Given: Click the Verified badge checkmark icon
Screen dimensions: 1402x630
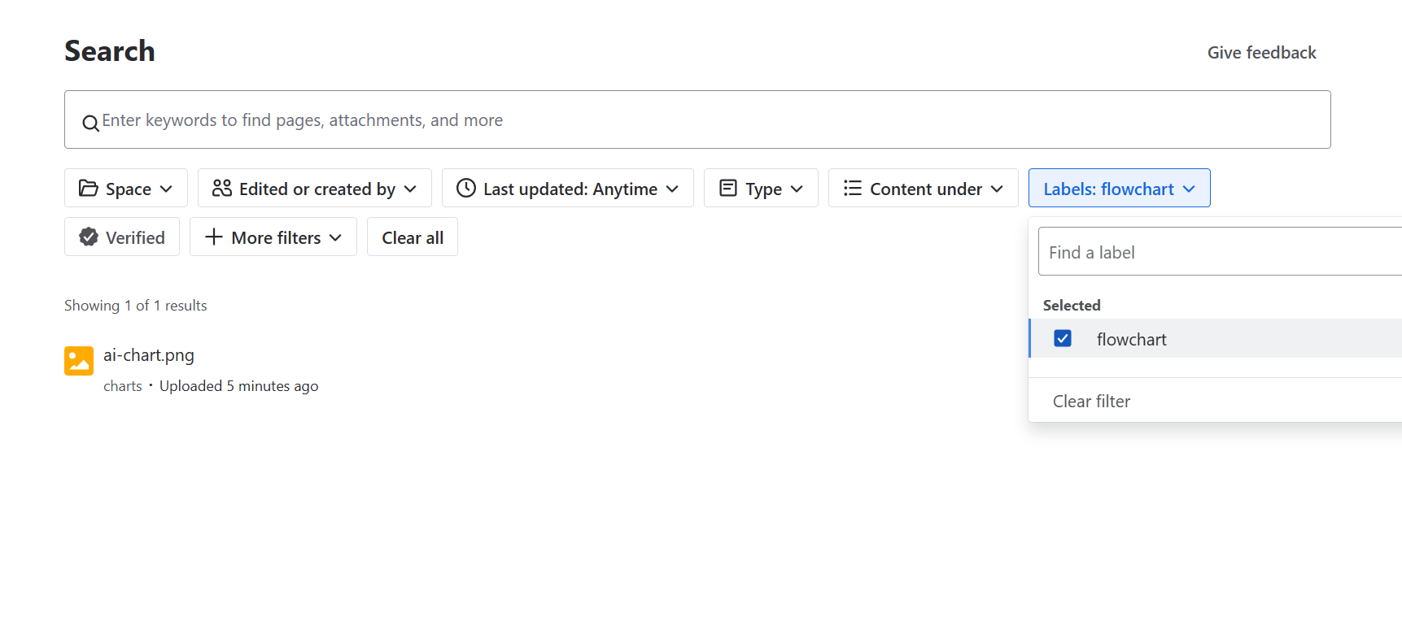Looking at the screenshot, I should click(x=89, y=237).
